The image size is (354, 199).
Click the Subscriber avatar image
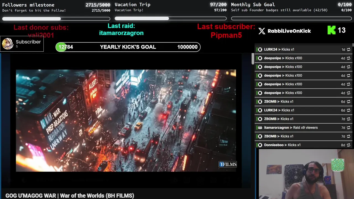[8, 44]
